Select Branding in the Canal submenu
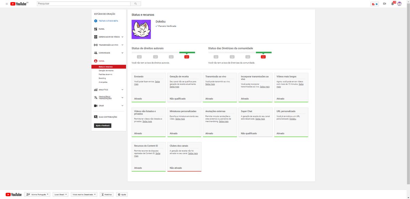This screenshot has width=410, height=199. coord(102,78)
